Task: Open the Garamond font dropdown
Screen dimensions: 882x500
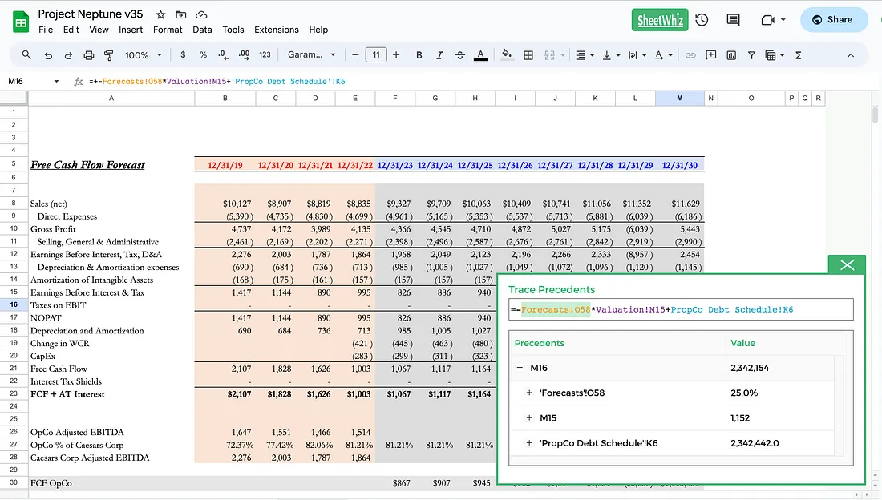Action: (x=313, y=55)
